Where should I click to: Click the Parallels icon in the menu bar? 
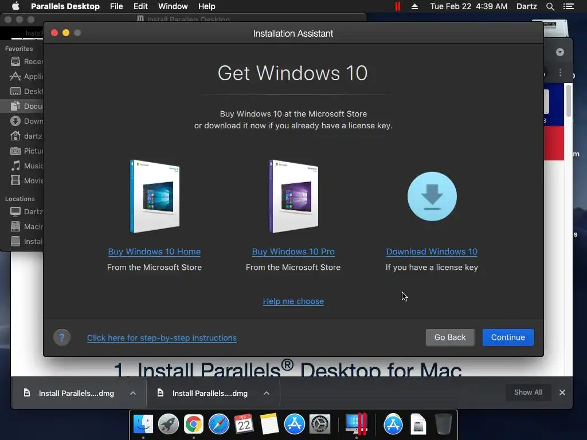(398, 6)
